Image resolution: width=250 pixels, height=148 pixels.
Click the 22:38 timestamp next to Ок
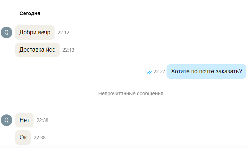click(x=39, y=138)
